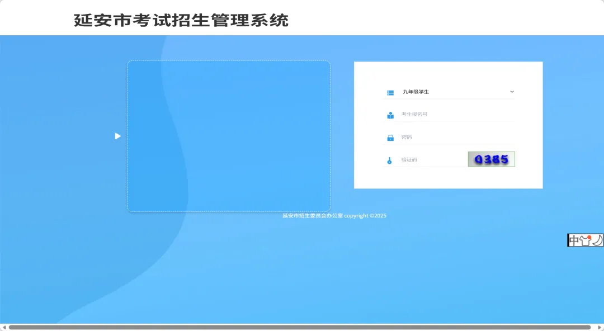Click the lock icon beside 密码

pyautogui.click(x=390, y=138)
